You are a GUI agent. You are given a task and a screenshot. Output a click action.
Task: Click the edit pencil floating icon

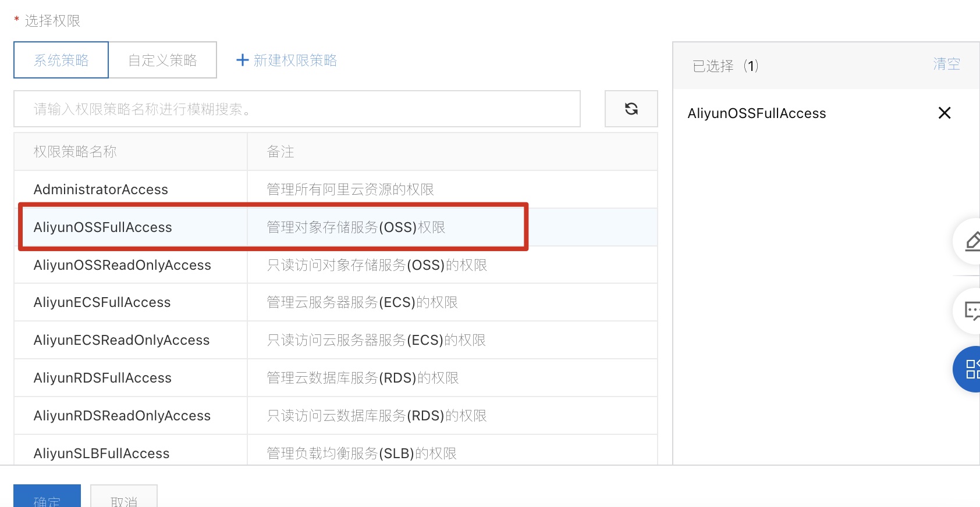[x=971, y=241]
